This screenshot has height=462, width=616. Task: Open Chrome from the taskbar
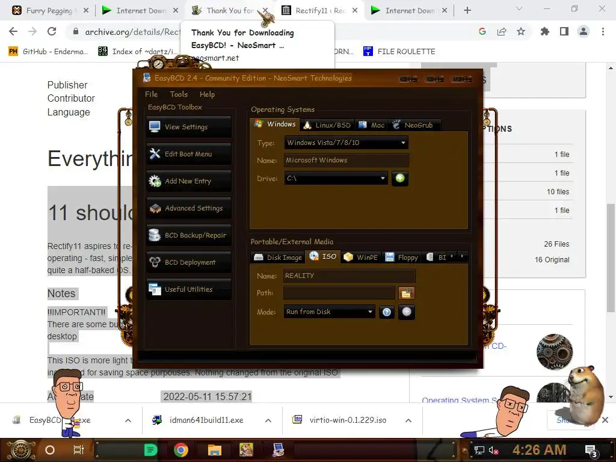pyautogui.click(x=181, y=450)
